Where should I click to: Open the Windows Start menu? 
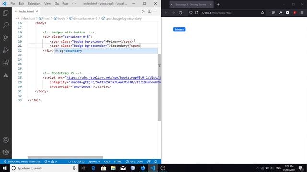[x=5, y=168]
